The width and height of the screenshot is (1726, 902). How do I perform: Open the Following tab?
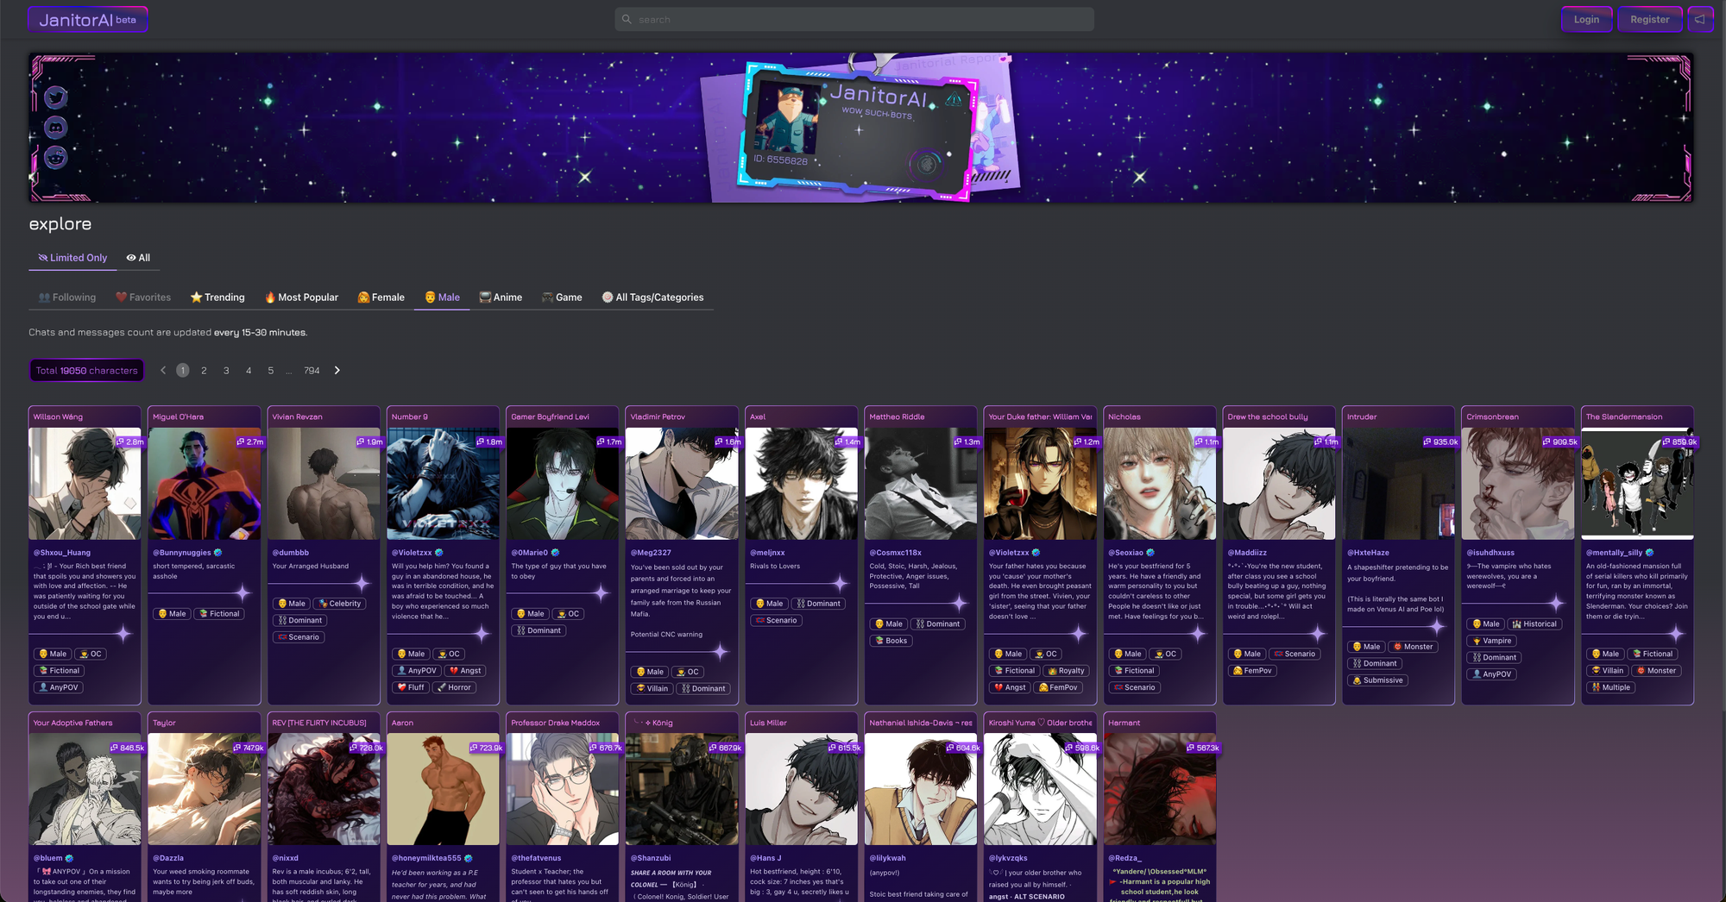pos(67,298)
